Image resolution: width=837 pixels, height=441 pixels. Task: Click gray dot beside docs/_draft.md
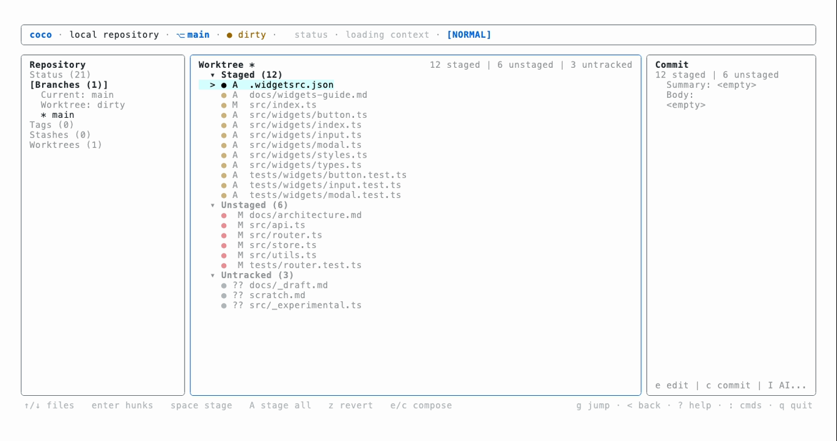click(224, 286)
